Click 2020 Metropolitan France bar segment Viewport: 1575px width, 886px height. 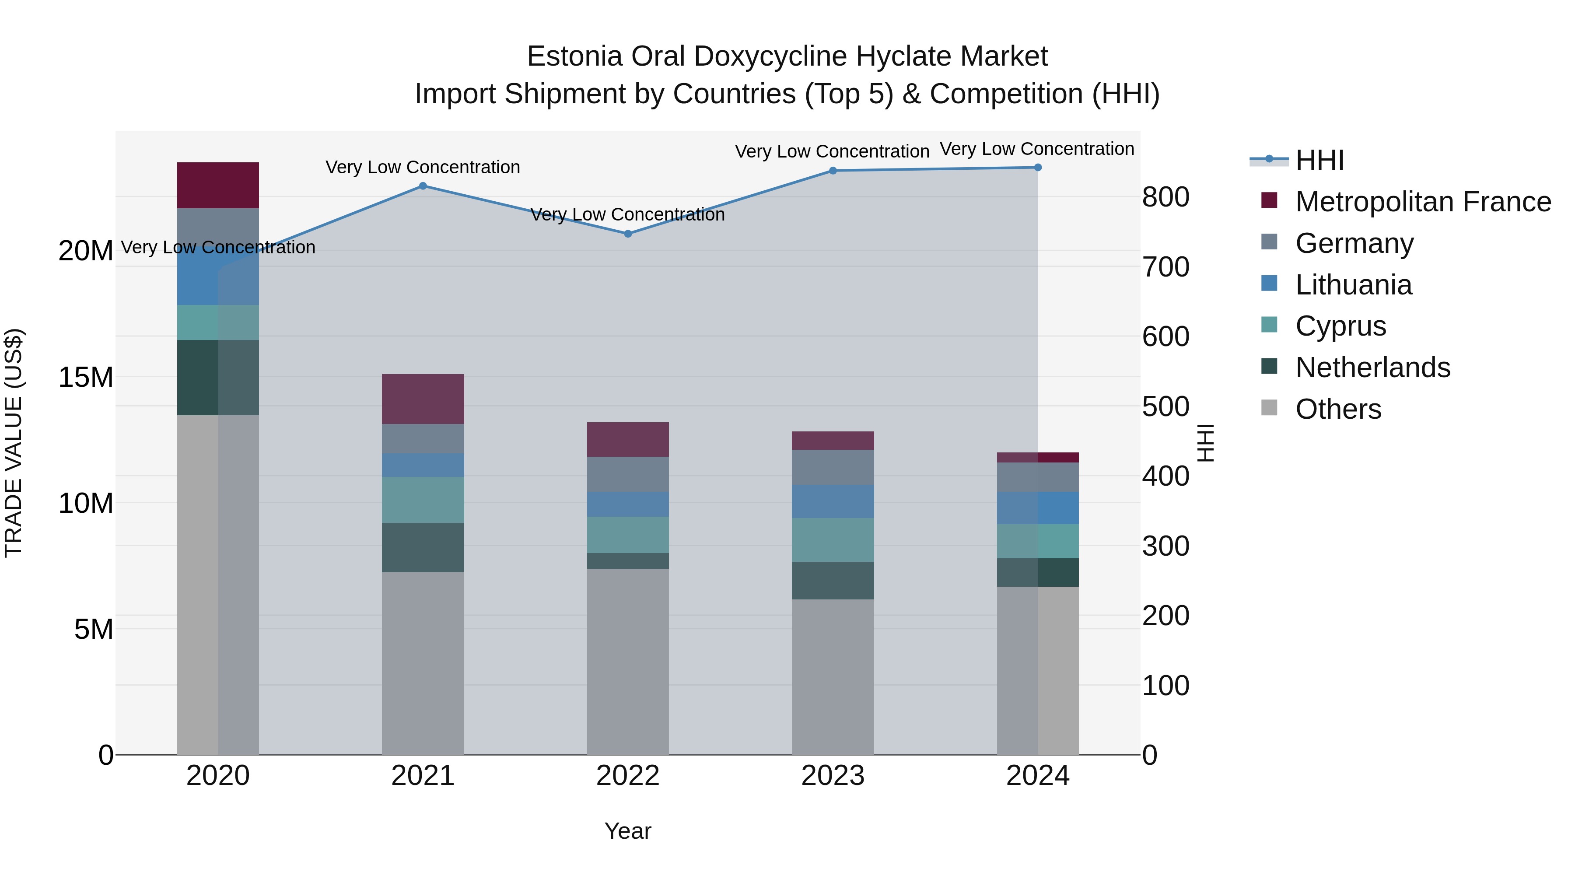click(x=218, y=185)
